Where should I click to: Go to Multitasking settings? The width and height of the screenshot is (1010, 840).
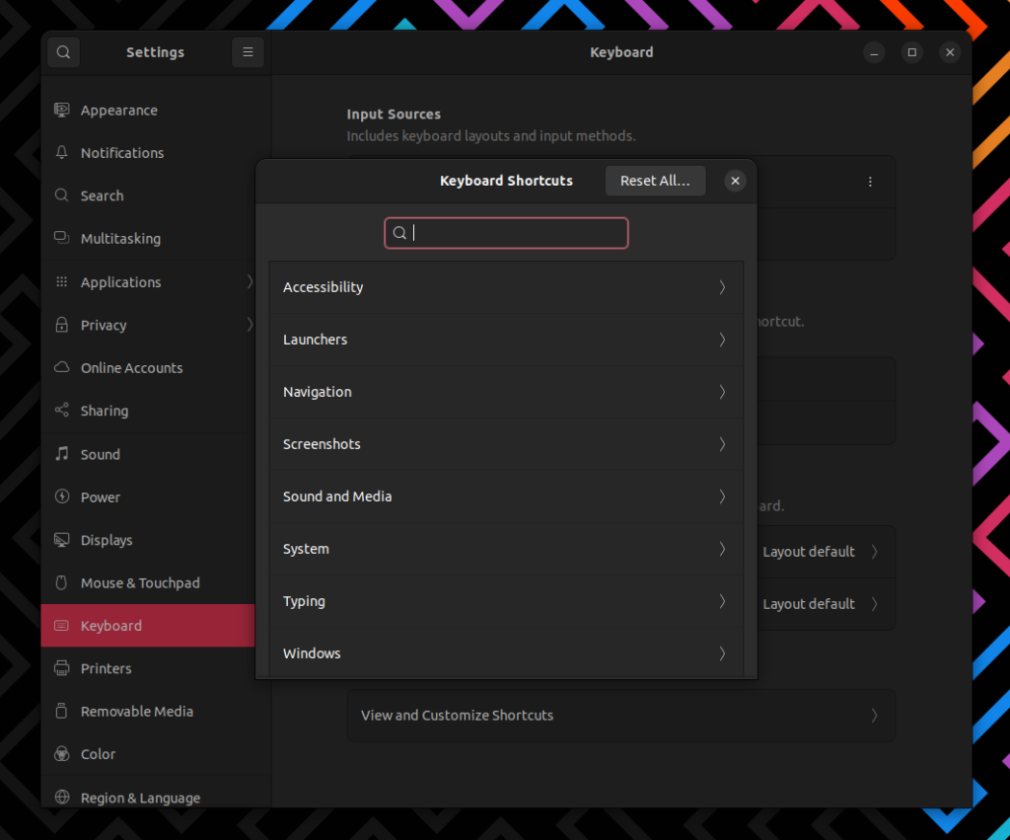pyautogui.click(x=148, y=239)
